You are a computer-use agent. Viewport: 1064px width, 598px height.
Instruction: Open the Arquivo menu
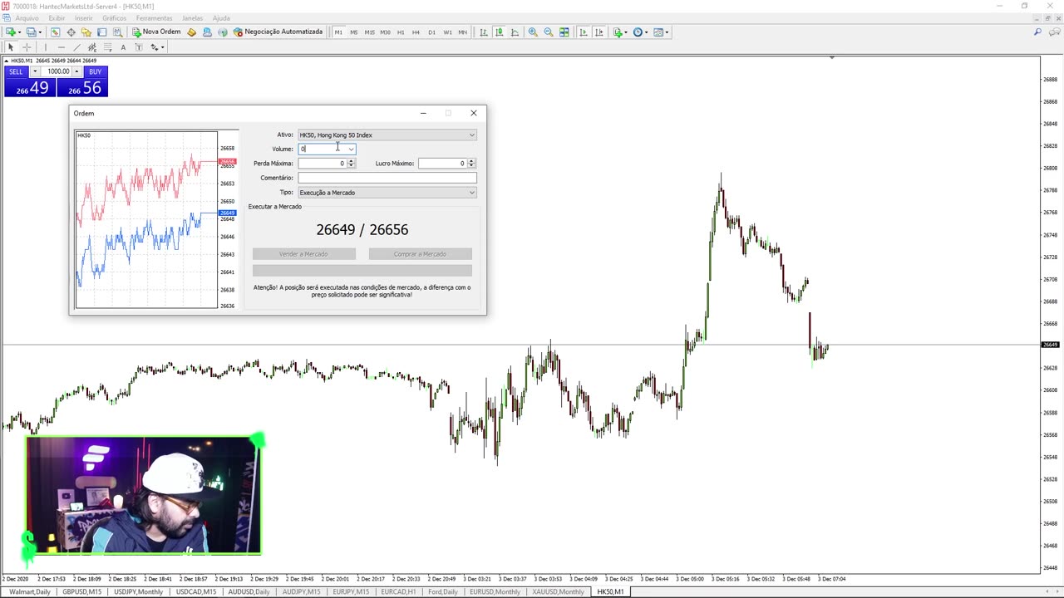point(27,17)
